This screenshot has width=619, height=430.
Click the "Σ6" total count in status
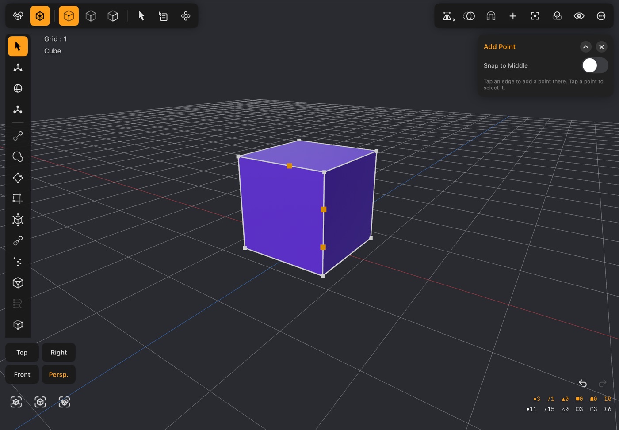pos(608,409)
